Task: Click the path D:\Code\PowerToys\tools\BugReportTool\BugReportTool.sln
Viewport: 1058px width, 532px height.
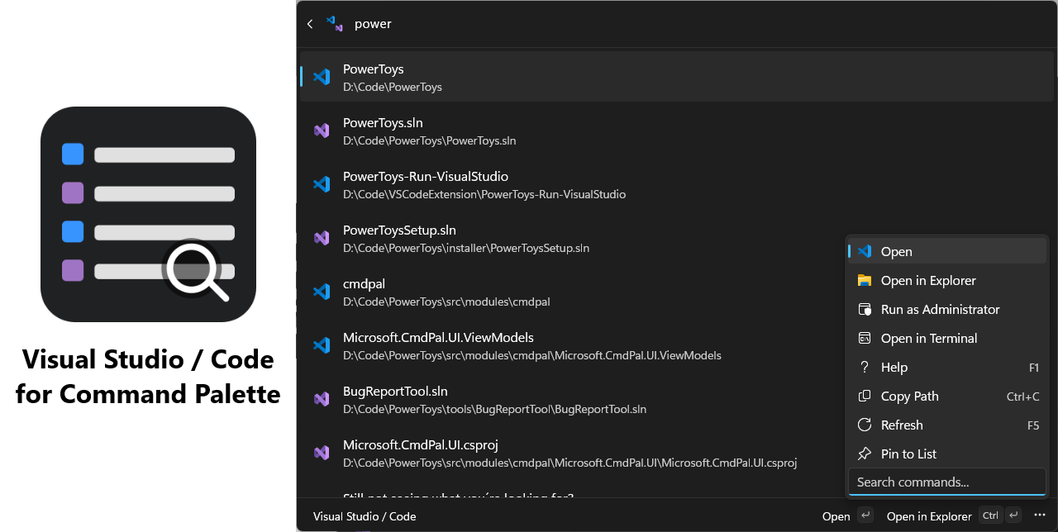Action: click(494, 409)
